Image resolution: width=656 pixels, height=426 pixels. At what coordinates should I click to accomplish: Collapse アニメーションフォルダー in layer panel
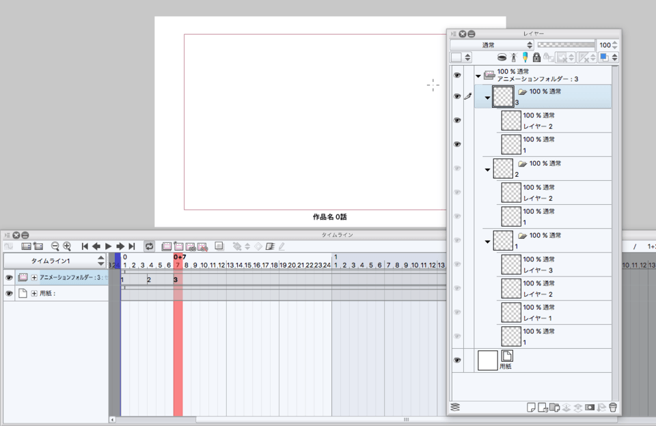478,76
